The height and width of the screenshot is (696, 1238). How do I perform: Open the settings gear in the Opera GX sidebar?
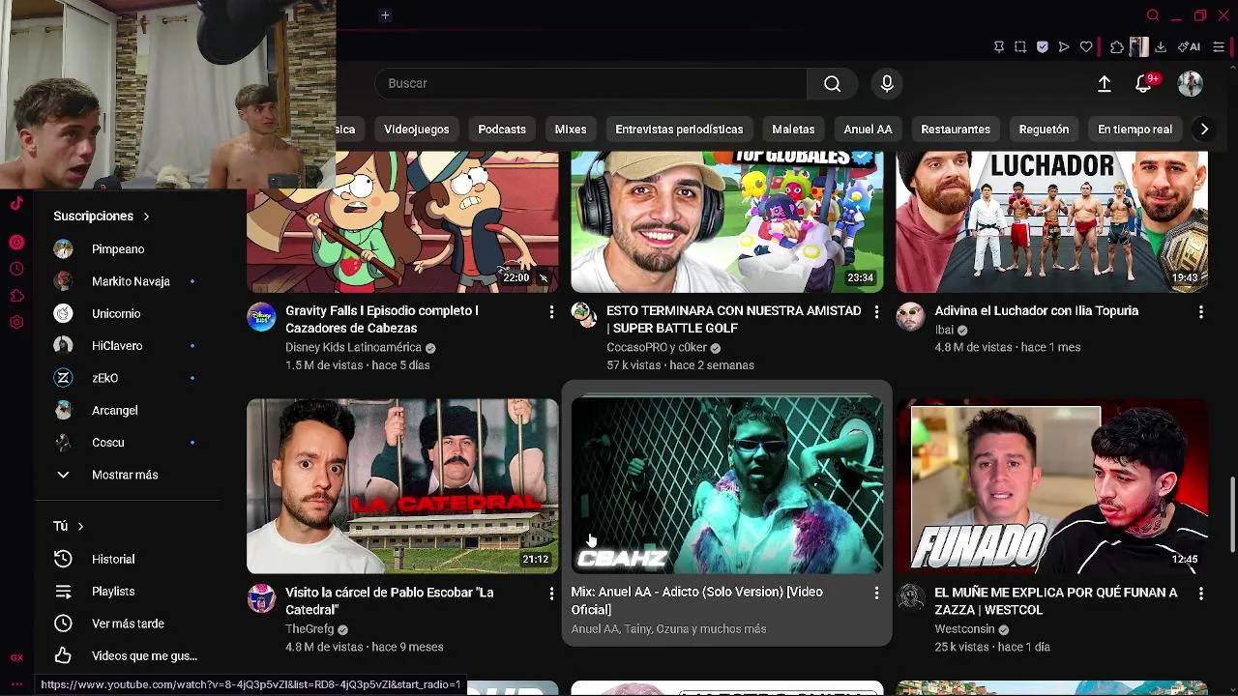pyautogui.click(x=16, y=323)
